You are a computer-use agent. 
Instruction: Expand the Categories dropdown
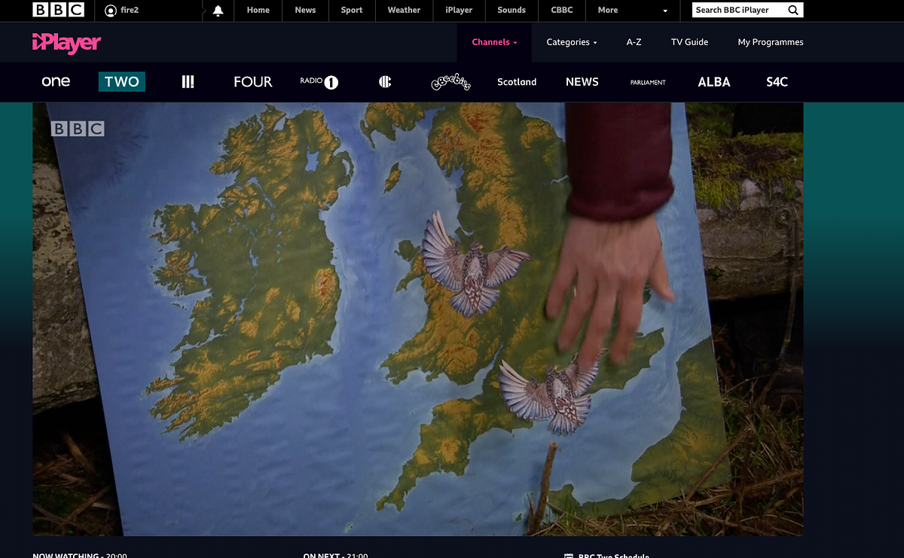click(571, 43)
